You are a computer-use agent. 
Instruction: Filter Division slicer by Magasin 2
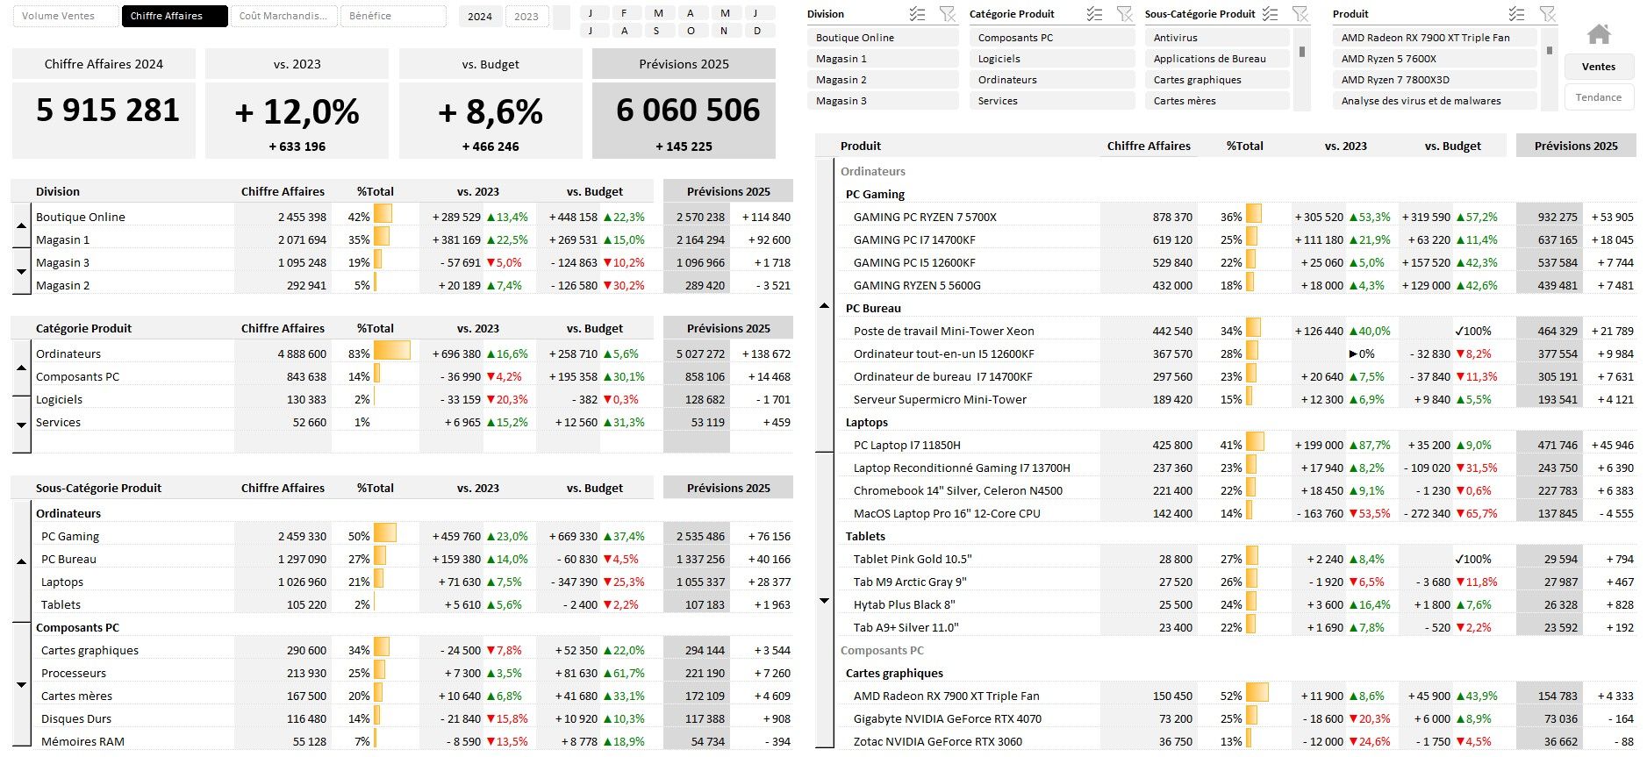coord(883,80)
